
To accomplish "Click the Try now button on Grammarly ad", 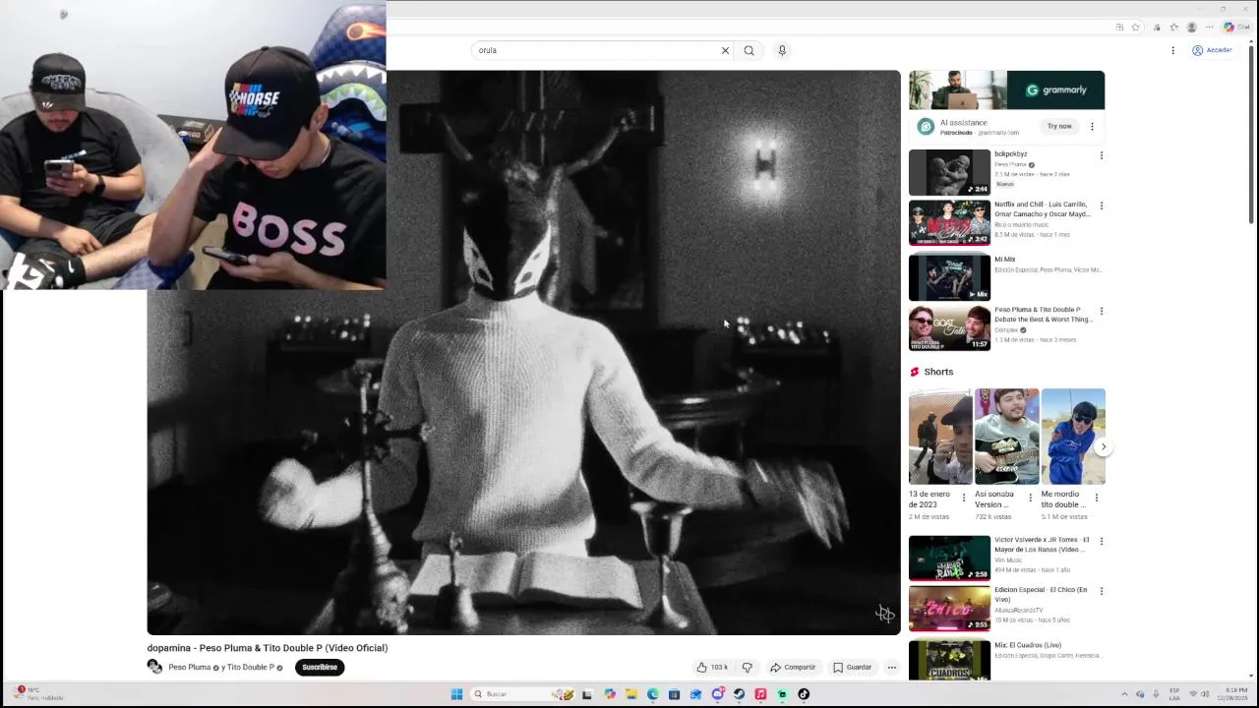I will [x=1059, y=126].
